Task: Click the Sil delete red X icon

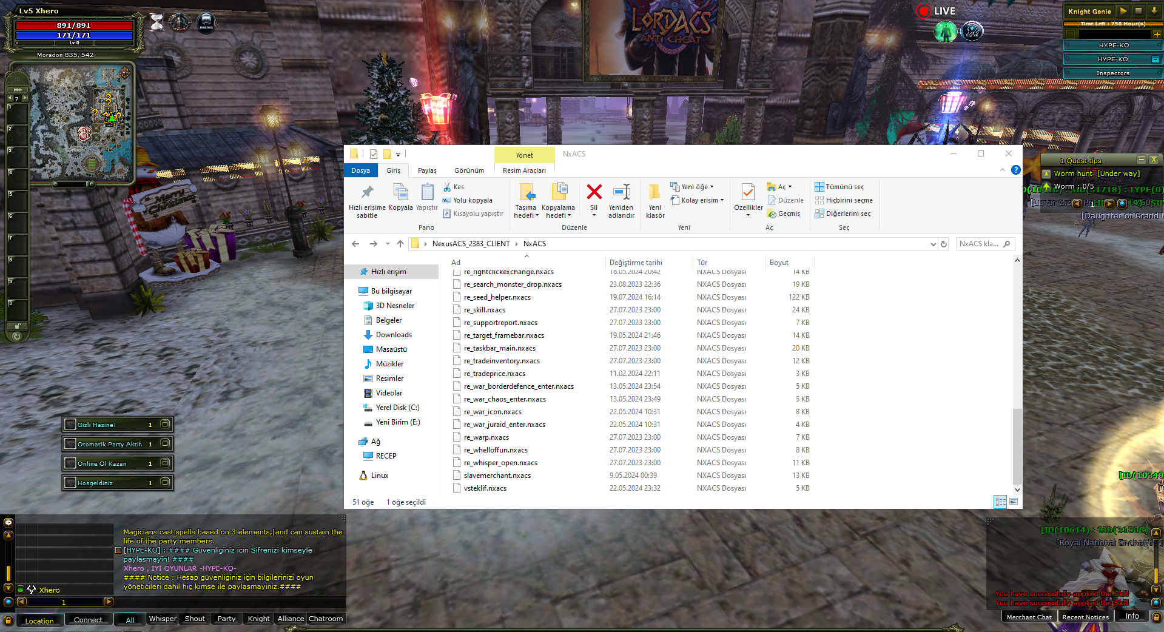Action: point(594,192)
